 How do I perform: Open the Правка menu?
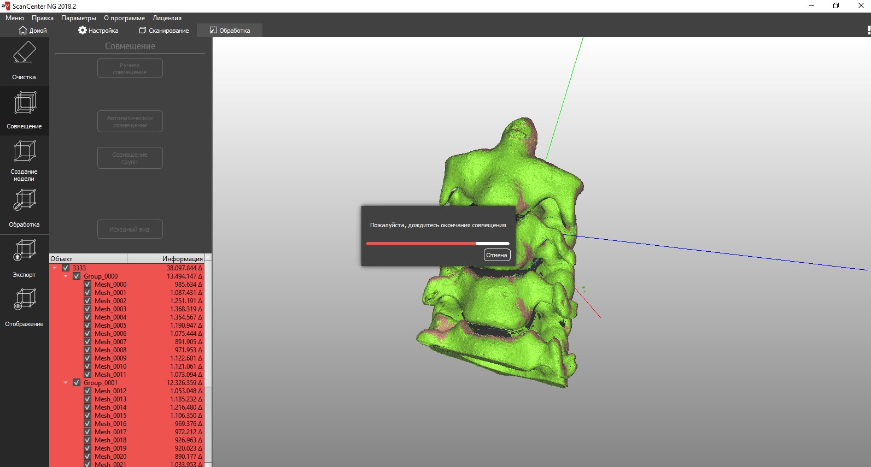pos(42,18)
